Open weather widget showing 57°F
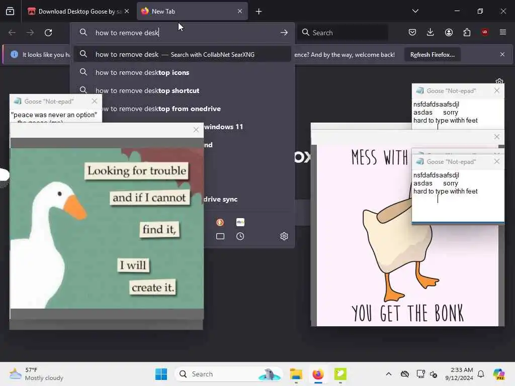515x386 pixels. click(36, 374)
